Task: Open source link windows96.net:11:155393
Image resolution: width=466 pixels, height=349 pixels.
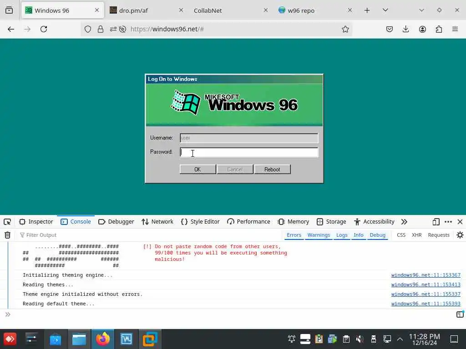Action: click(x=425, y=304)
